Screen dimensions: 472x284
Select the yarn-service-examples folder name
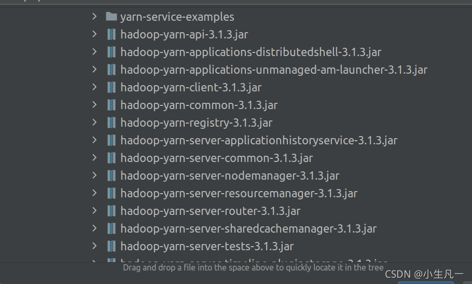click(x=177, y=17)
